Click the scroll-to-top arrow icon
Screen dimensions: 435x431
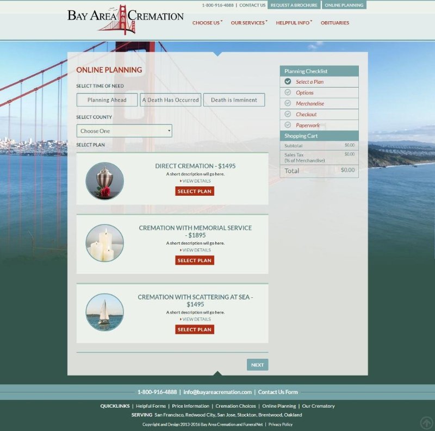tap(427, 423)
